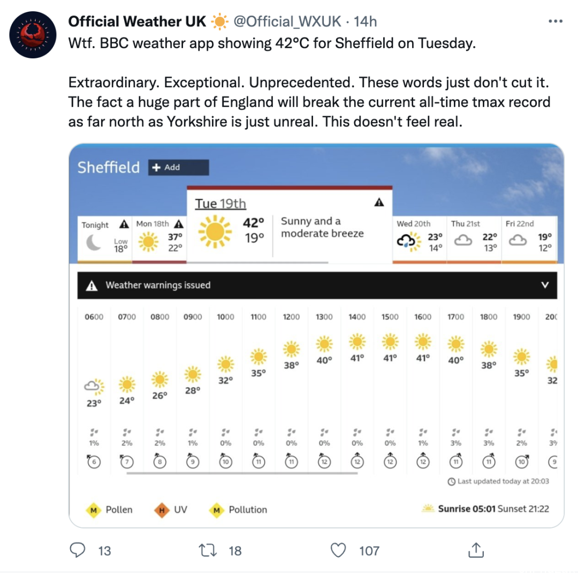
Task: Open the Fri 22nd forecast tab
Action: coord(529,239)
